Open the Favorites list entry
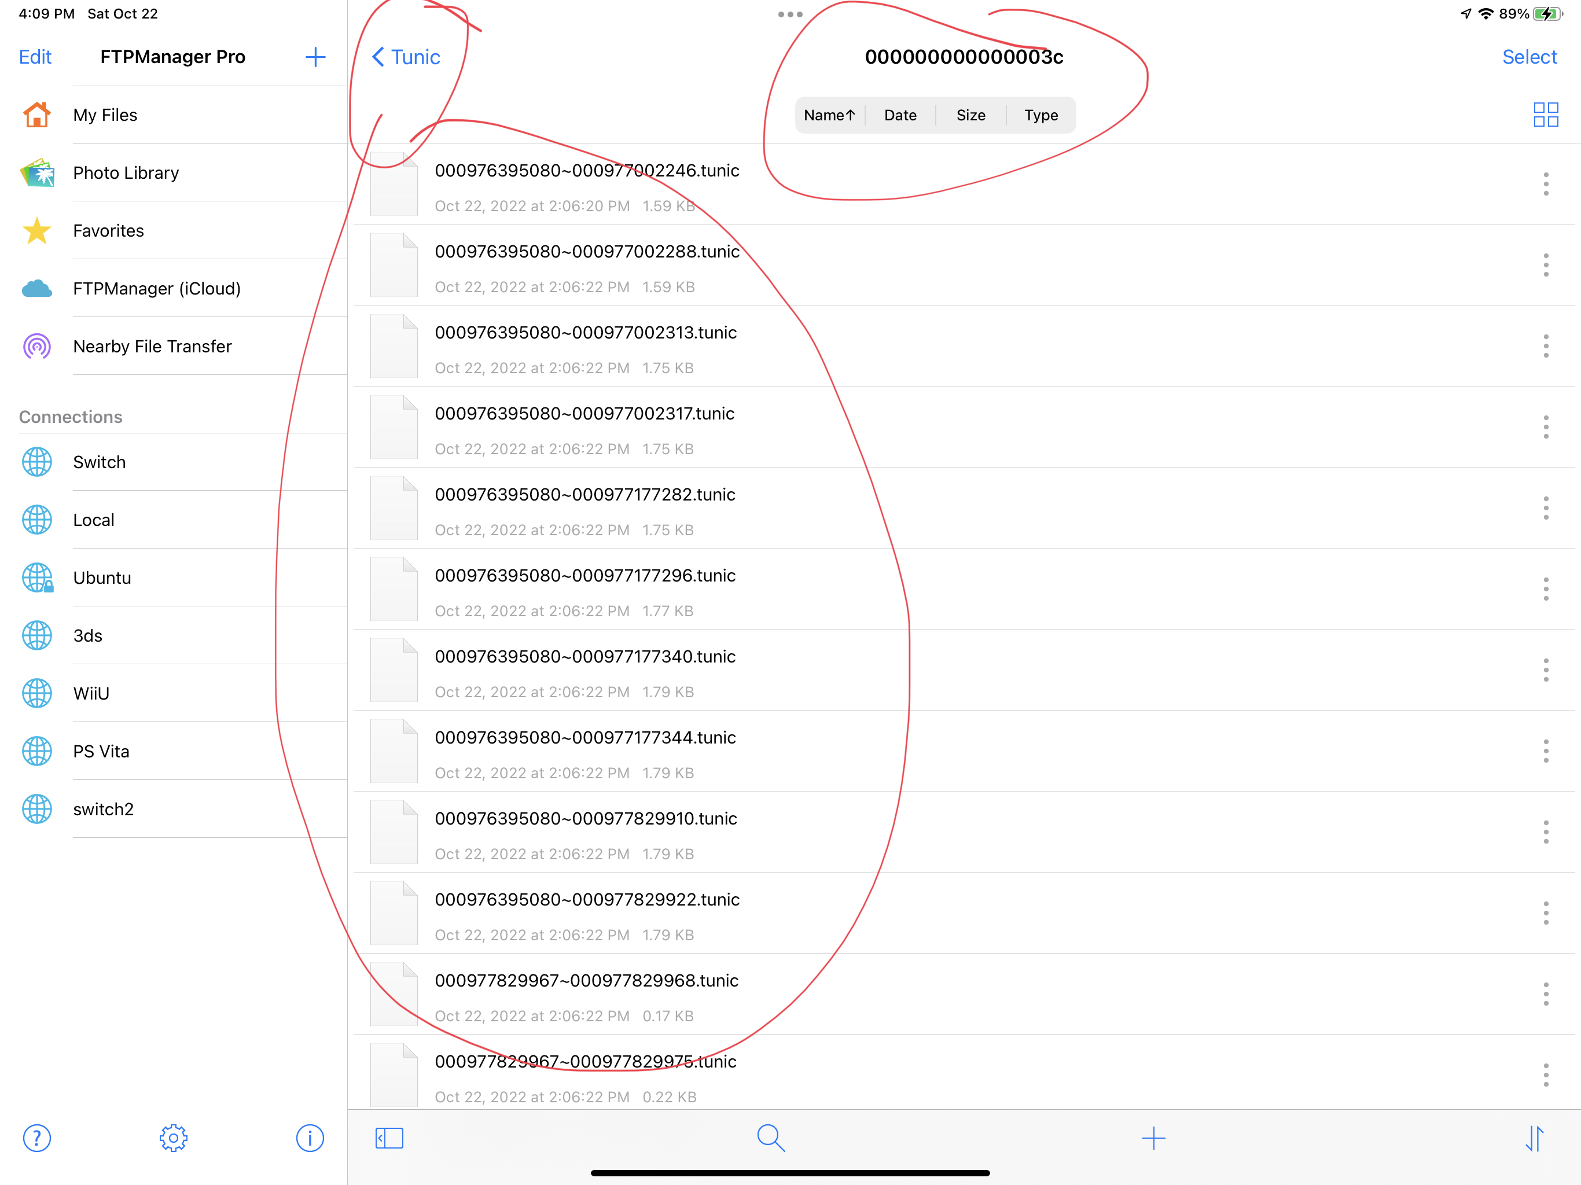This screenshot has height=1185, width=1581. pos(174,230)
